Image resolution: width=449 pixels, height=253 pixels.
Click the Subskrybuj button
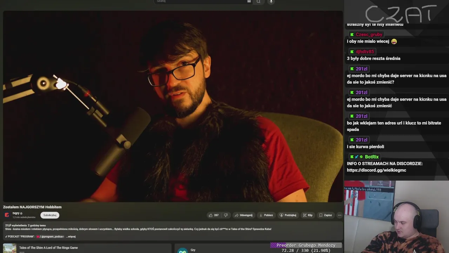click(x=50, y=215)
